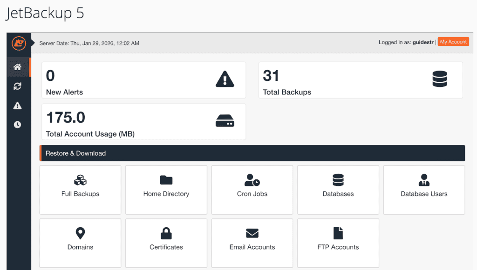Click the Full Backups cubes icon
Image resolution: width=477 pixels, height=270 pixels.
pos(80,180)
